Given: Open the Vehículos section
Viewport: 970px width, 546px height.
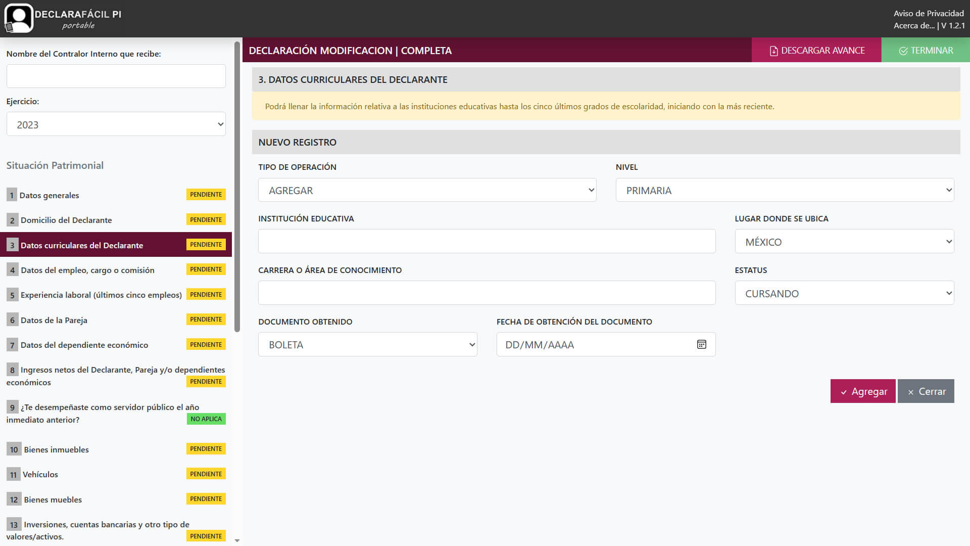Looking at the screenshot, I should 116,474.
